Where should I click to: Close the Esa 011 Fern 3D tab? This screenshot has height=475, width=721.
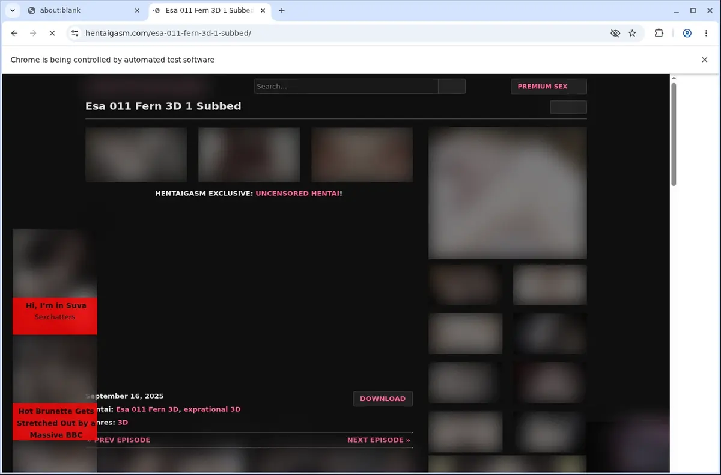263,10
